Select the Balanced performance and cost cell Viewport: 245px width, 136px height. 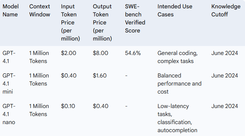coord(179,84)
